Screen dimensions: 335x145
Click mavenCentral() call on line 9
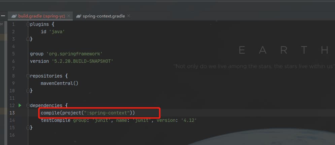(x=60, y=84)
